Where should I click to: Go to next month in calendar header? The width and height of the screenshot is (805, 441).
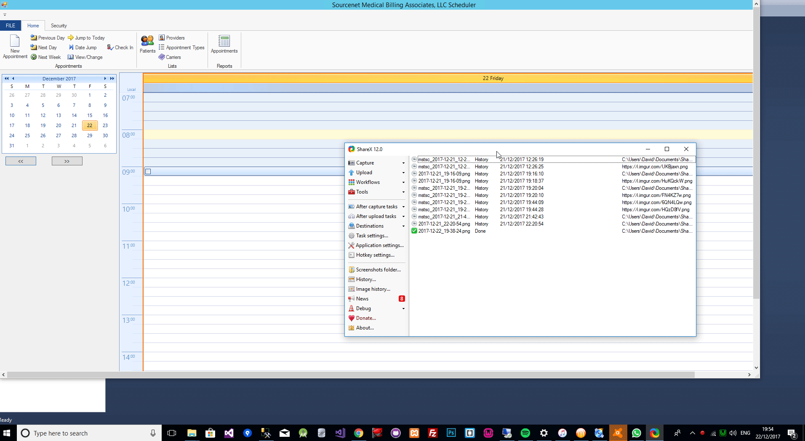point(105,79)
